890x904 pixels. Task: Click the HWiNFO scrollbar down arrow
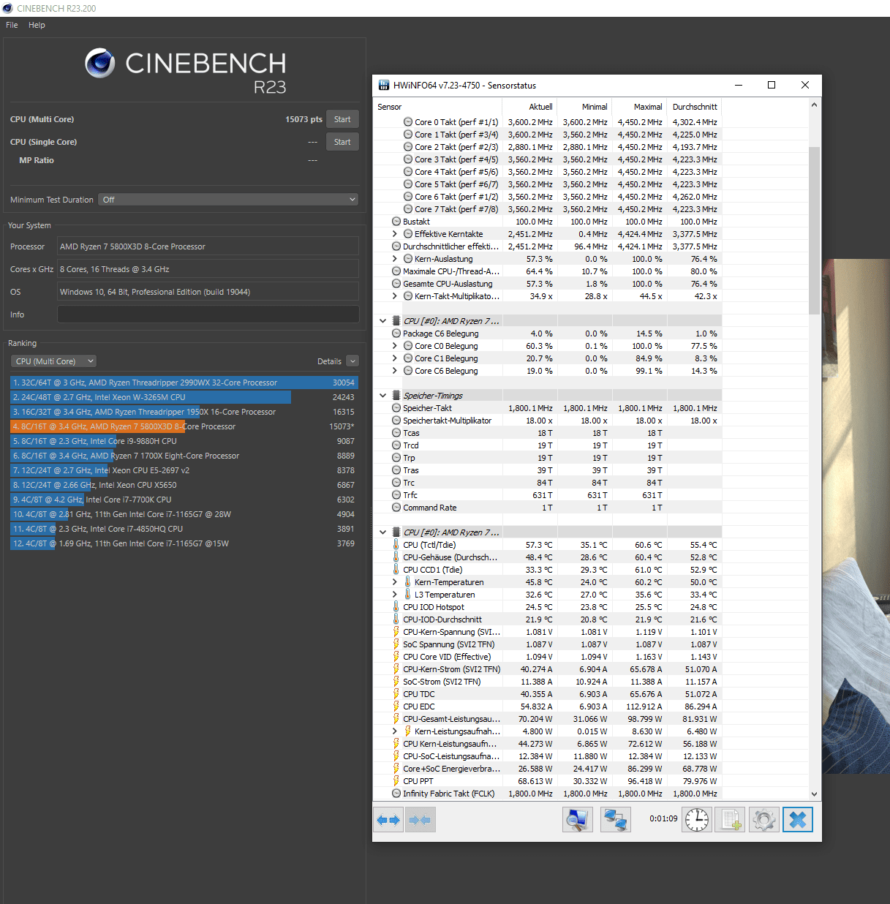(x=815, y=794)
